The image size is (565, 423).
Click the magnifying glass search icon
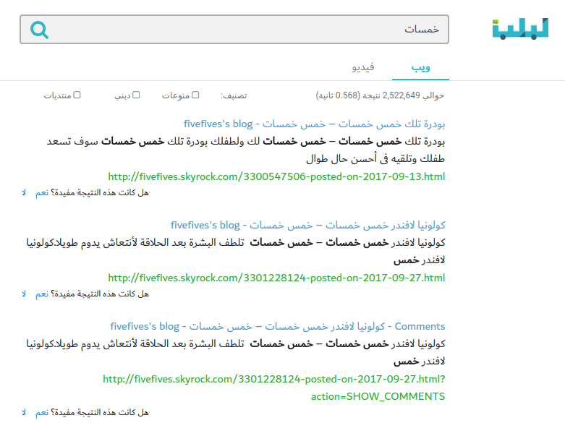click(39, 30)
